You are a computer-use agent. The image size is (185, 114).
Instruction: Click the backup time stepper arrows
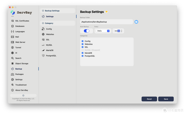coord(121,31)
